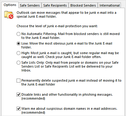Screen dimensions: 126x116
Task: Open the International tab
Action: point(109,5)
